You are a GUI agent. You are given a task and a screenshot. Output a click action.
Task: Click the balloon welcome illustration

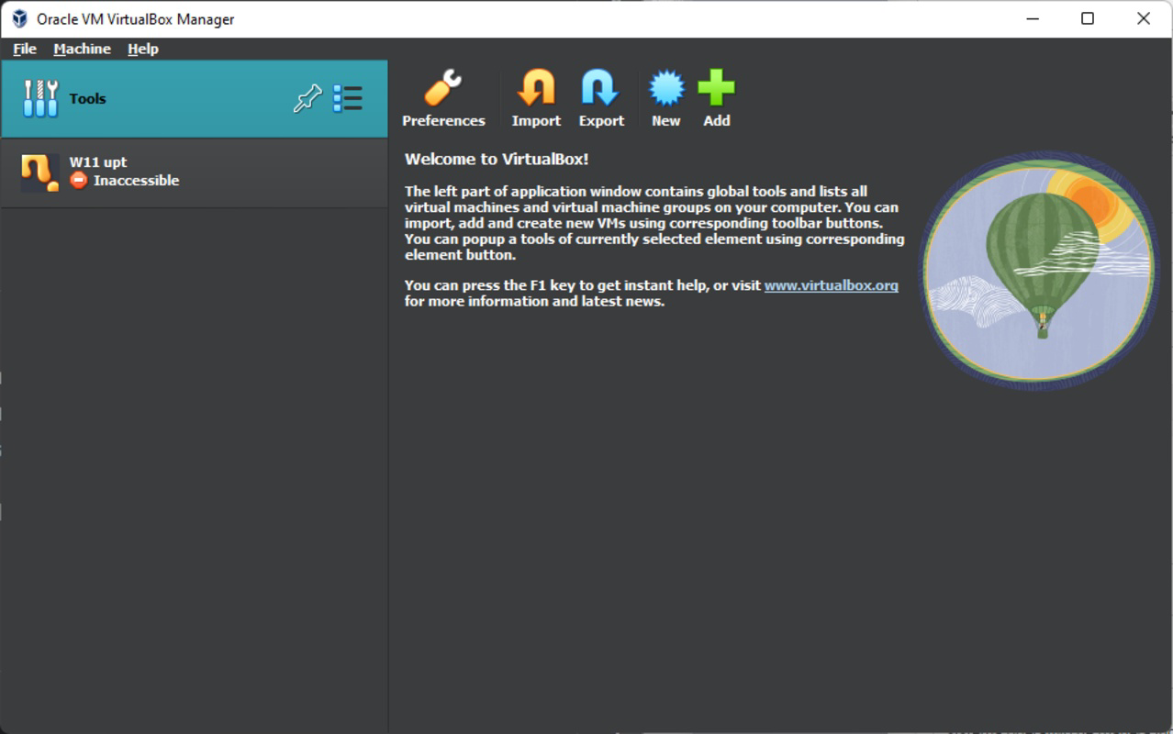click(x=1041, y=270)
